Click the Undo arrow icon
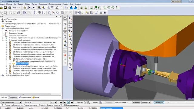The width and height of the screenshot is (194, 109). click(15, 8)
